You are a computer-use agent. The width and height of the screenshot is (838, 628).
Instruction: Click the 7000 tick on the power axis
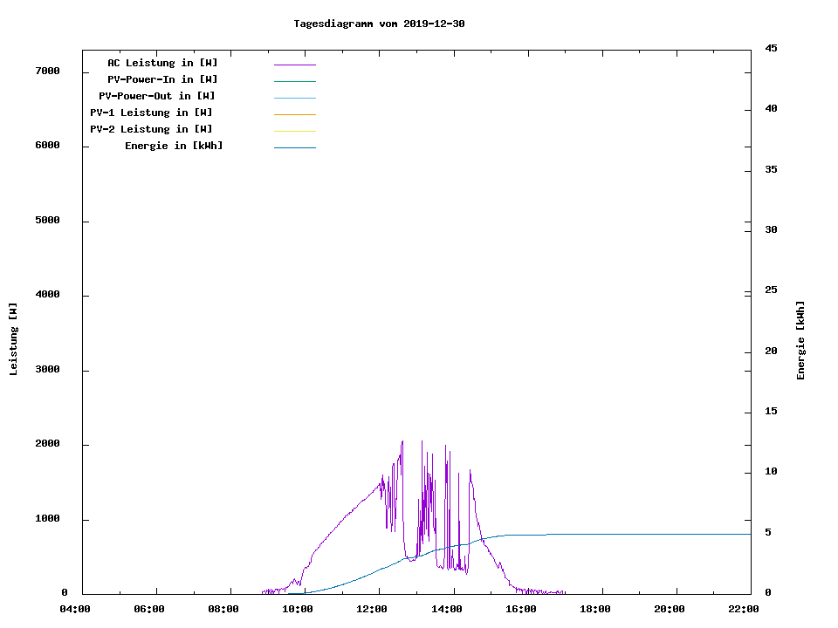[x=46, y=71]
